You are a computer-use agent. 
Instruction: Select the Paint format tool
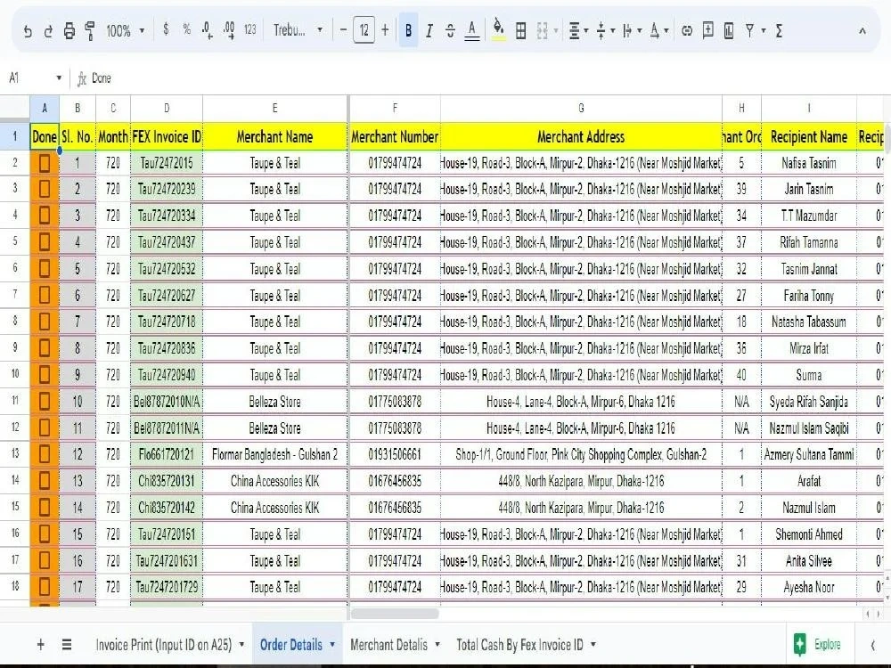point(90,30)
